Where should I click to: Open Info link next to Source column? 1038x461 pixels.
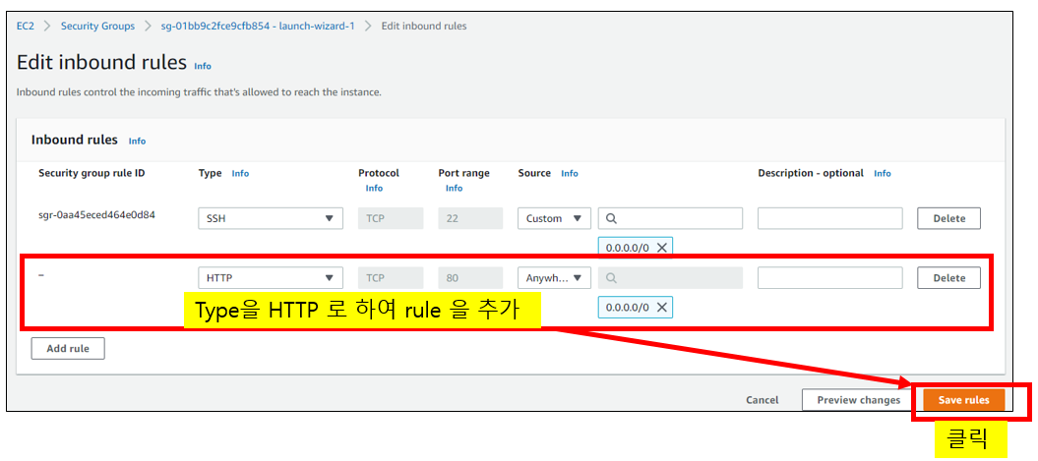570,173
